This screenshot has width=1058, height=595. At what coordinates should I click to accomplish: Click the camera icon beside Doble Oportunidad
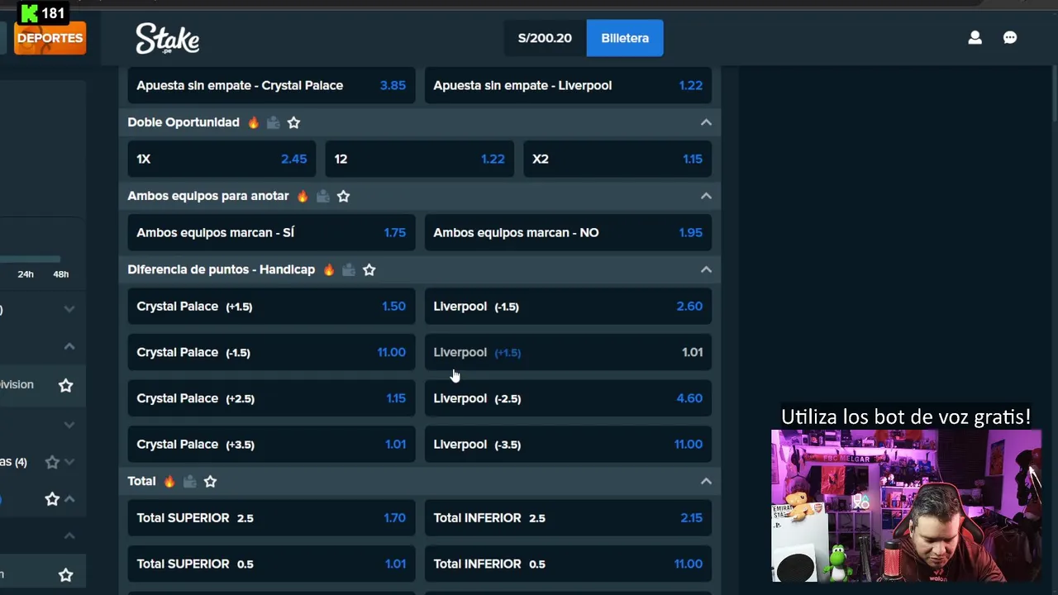point(274,122)
